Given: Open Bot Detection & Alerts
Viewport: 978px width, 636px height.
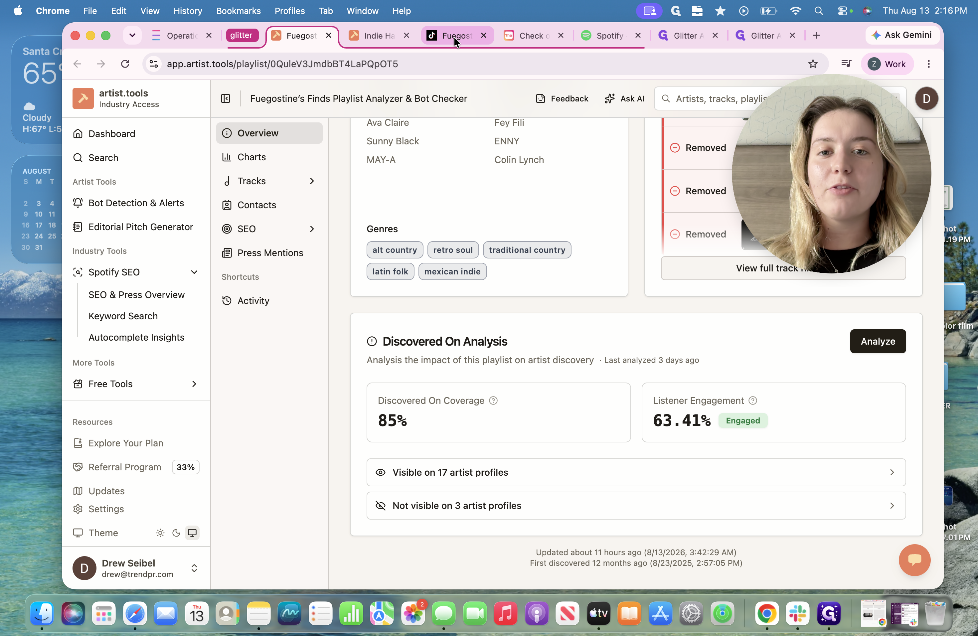Looking at the screenshot, I should pyautogui.click(x=136, y=203).
